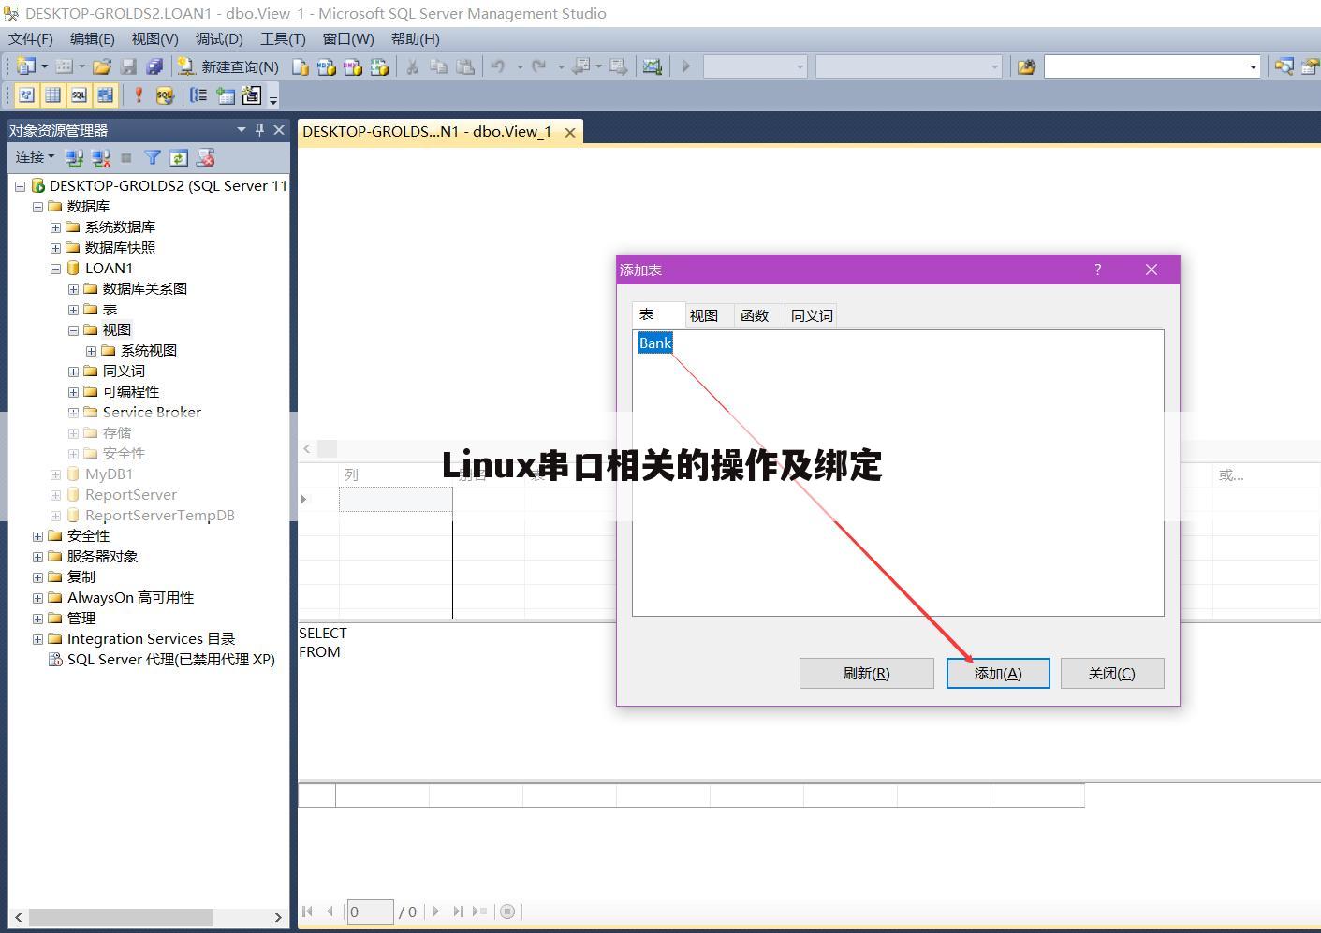Click the Disconnect icon in Object Explorer
This screenshot has width=1321, height=933.
click(x=100, y=157)
